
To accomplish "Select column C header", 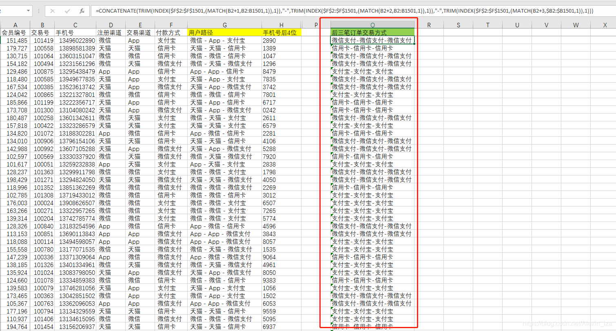I will tap(75, 25).
